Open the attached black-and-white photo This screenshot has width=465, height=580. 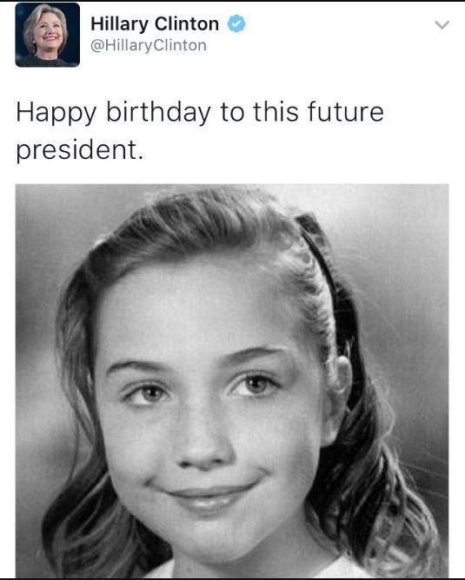(232, 381)
